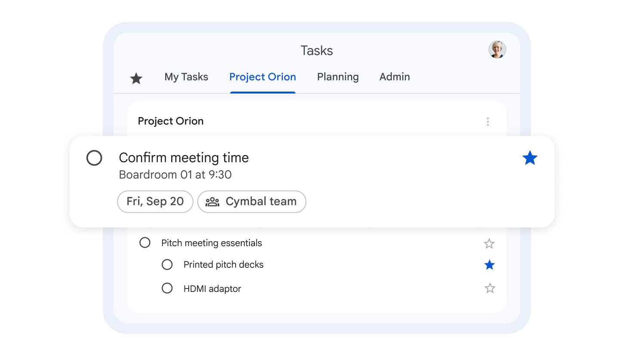The image size is (633, 356).
Task: Click the people icon on Cymbal team chip
Action: [212, 202]
